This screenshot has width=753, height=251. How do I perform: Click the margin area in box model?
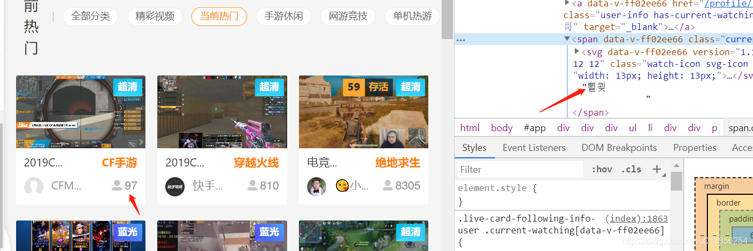tap(717, 186)
